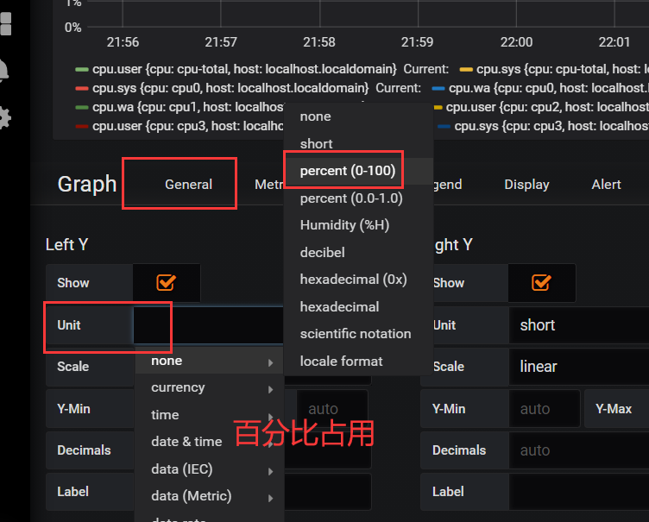Toggle the Right Y Show checkbox
The width and height of the screenshot is (649, 522).
541,282
